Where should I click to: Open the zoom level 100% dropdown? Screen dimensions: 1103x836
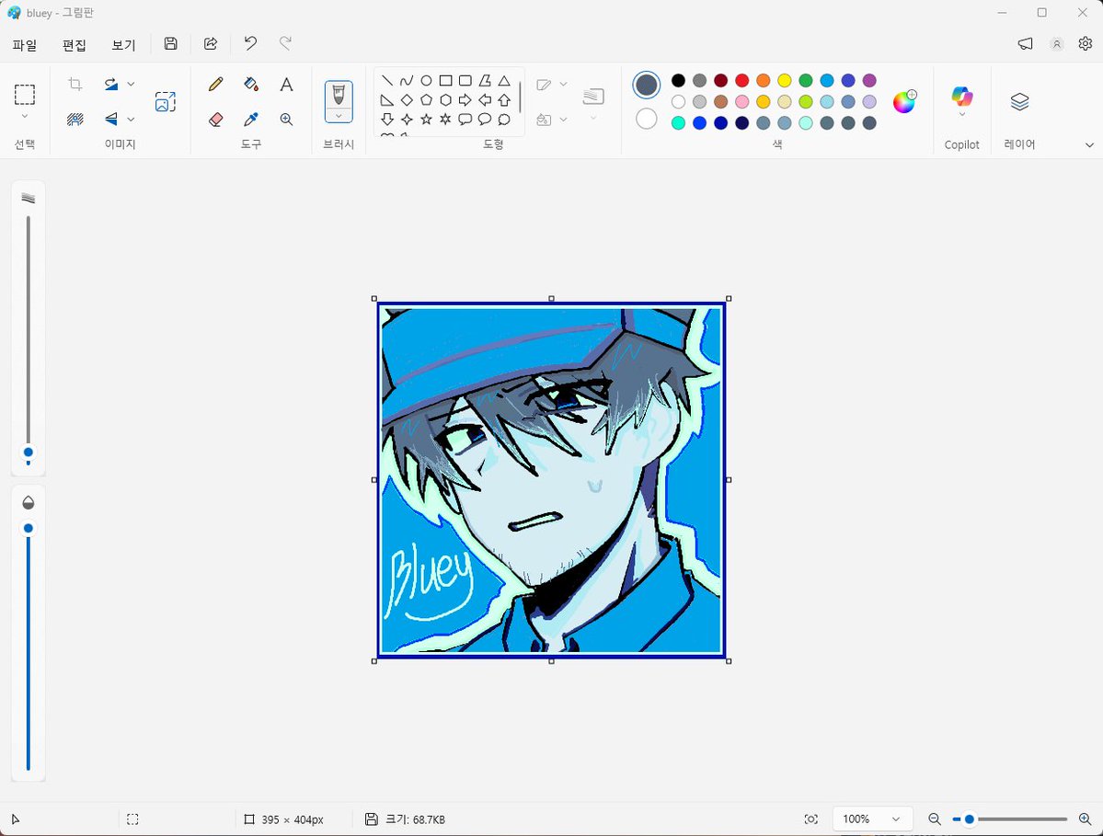click(x=872, y=819)
